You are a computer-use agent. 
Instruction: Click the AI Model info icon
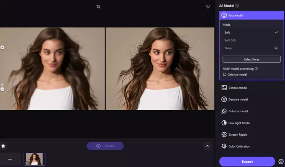click(237, 6)
